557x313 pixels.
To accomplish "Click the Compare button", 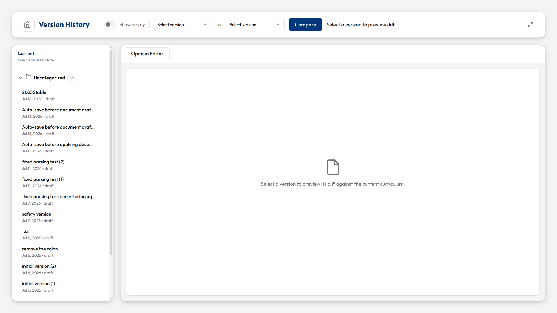I will 305,25.
